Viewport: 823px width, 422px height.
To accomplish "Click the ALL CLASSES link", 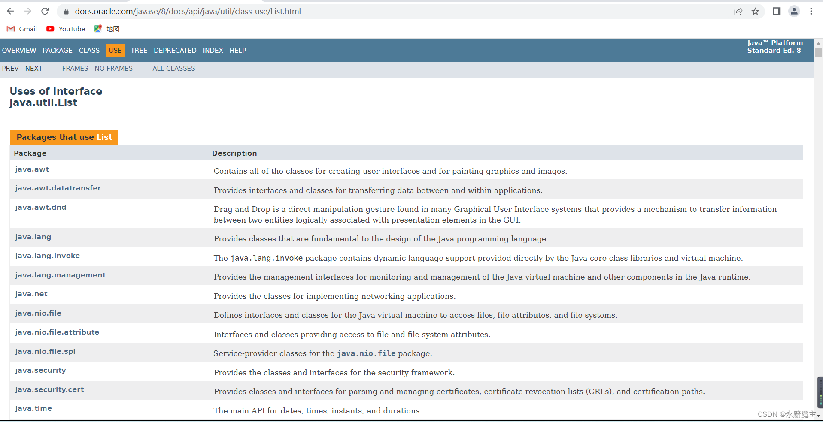I will (174, 69).
